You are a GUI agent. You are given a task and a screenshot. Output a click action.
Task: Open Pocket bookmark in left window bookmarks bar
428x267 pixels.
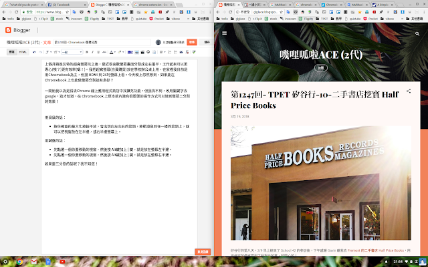point(156,19)
